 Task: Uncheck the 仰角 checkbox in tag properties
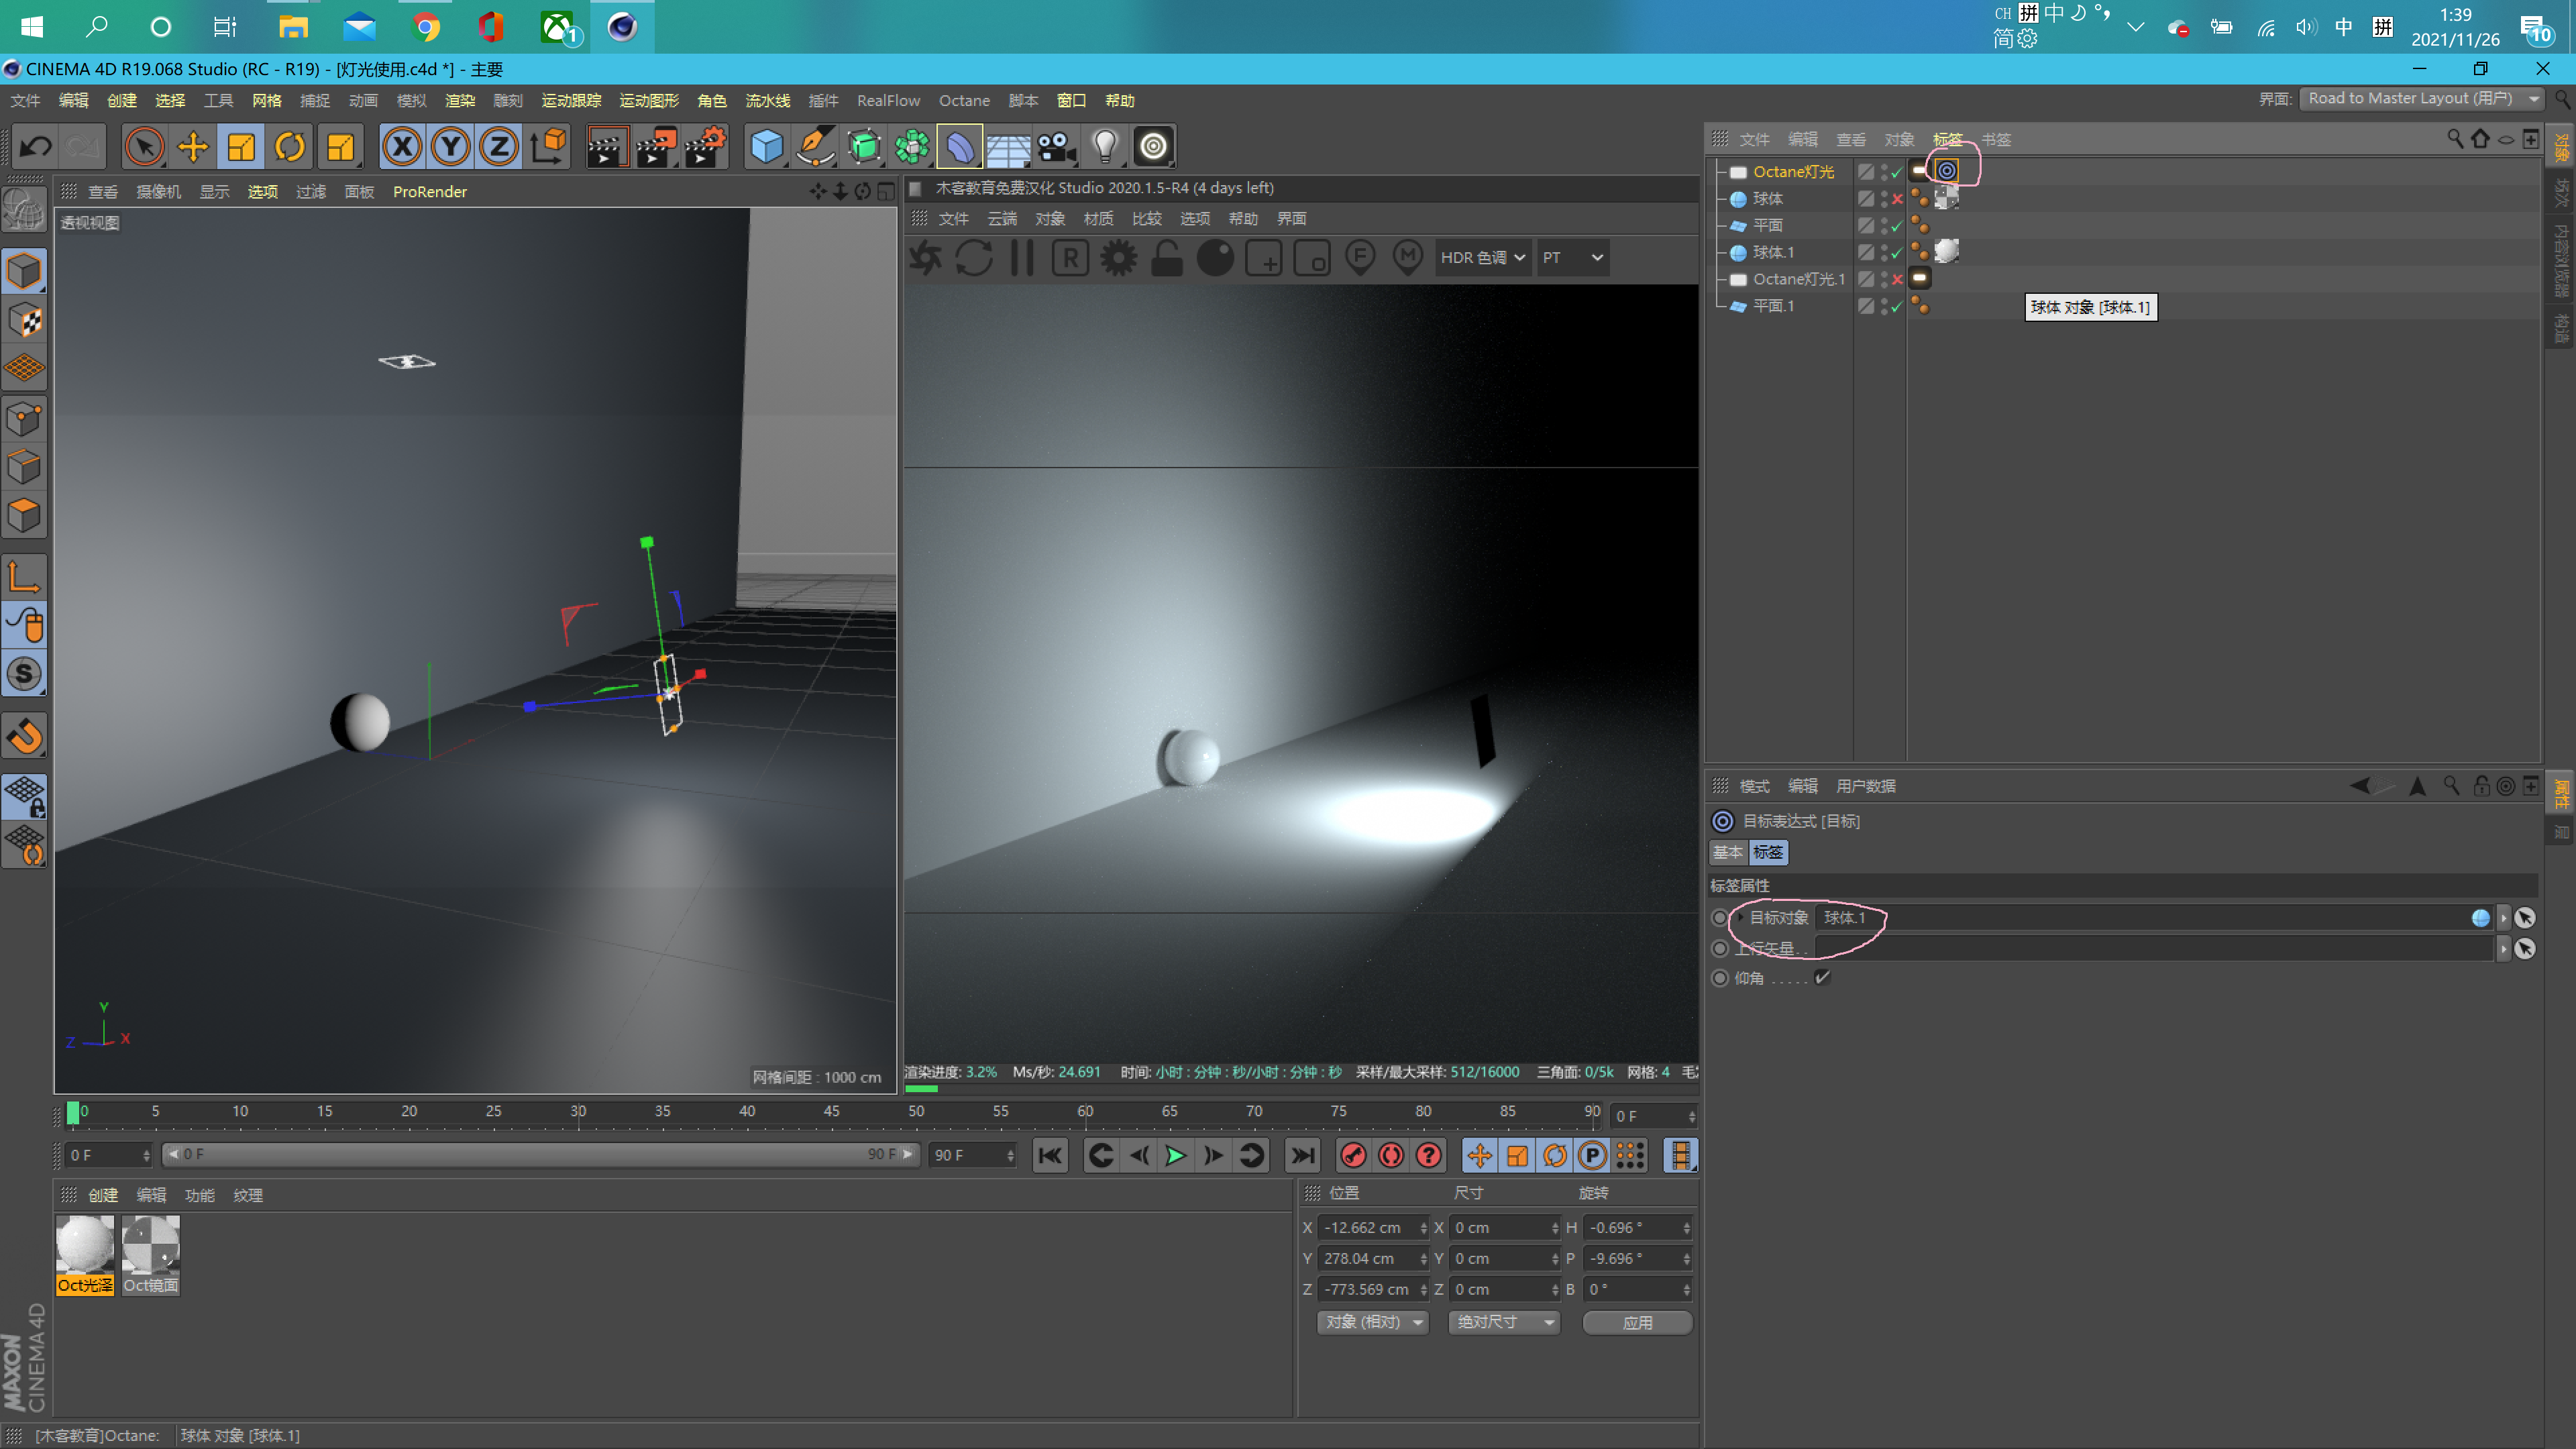click(1822, 978)
